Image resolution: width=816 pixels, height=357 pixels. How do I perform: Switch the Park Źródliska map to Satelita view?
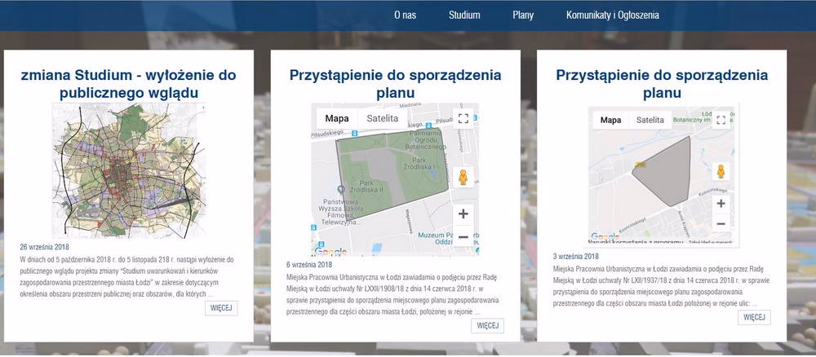(383, 118)
